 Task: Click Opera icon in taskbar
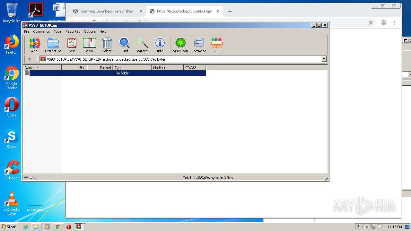pos(69,227)
